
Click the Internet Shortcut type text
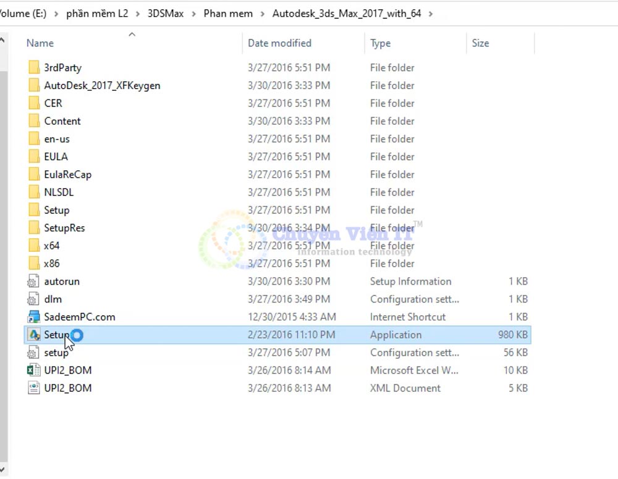pyautogui.click(x=408, y=317)
